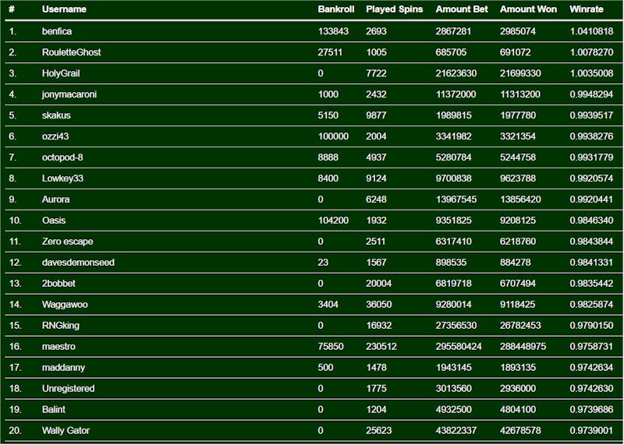The height and width of the screenshot is (445, 624).
Task: Click HolyGrail's played spins 7722
Action: 376,73
